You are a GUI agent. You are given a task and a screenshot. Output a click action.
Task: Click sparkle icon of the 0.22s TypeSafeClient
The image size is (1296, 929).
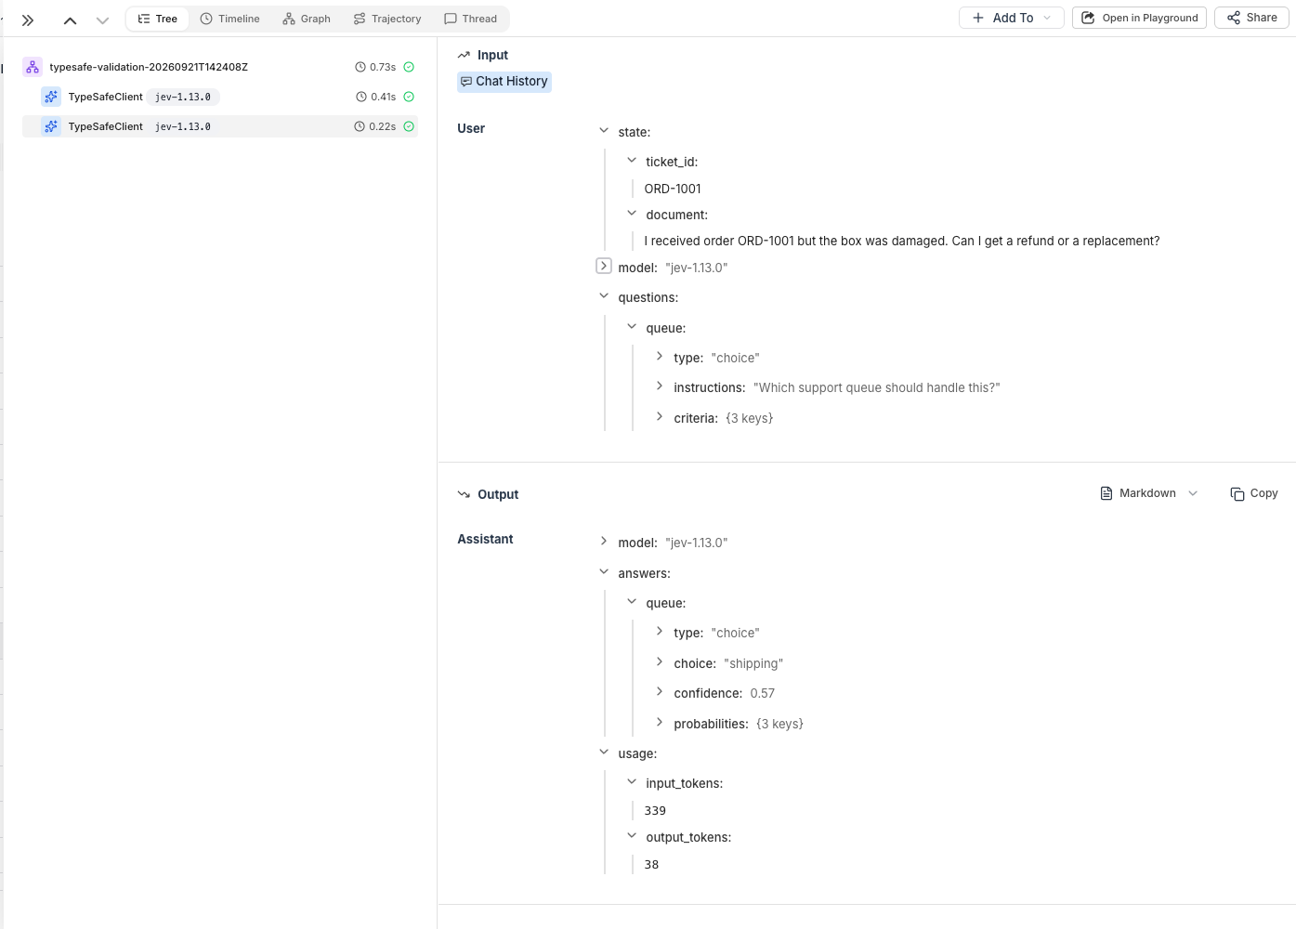point(51,126)
